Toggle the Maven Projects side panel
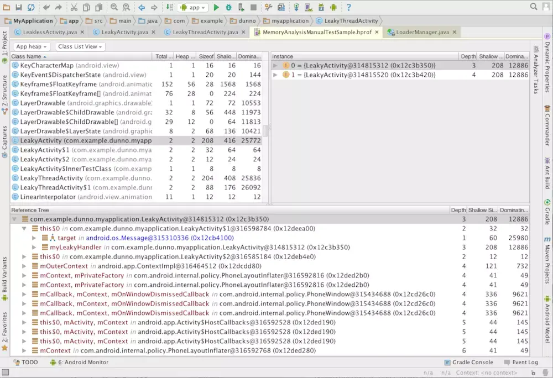 (547, 260)
